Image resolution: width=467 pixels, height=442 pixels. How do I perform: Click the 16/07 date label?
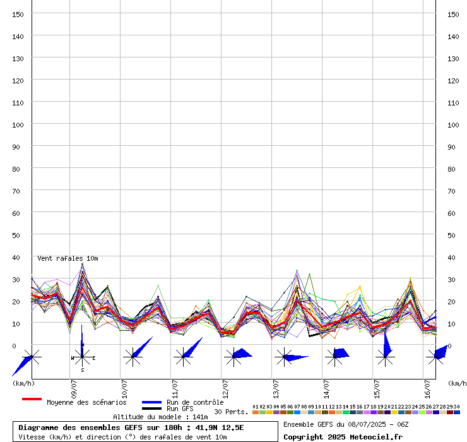point(427,389)
